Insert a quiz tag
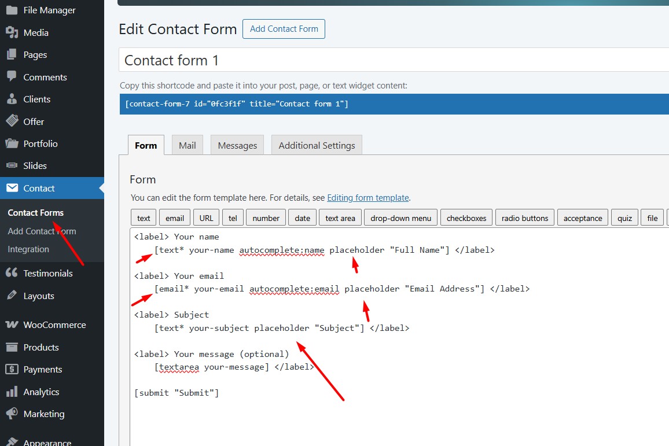This screenshot has height=446, width=669. (x=624, y=218)
